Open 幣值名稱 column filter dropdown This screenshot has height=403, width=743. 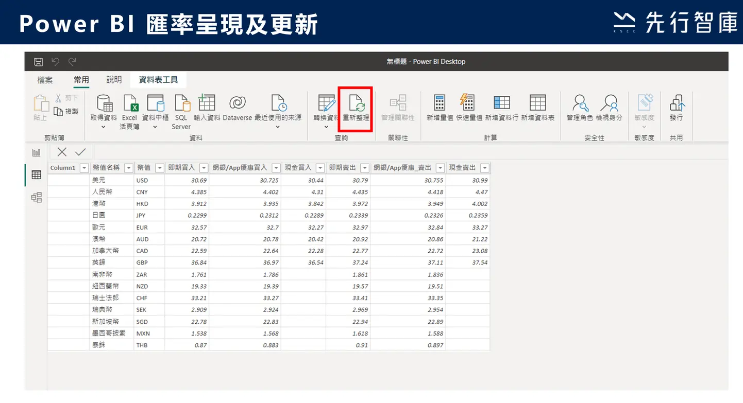point(128,168)
